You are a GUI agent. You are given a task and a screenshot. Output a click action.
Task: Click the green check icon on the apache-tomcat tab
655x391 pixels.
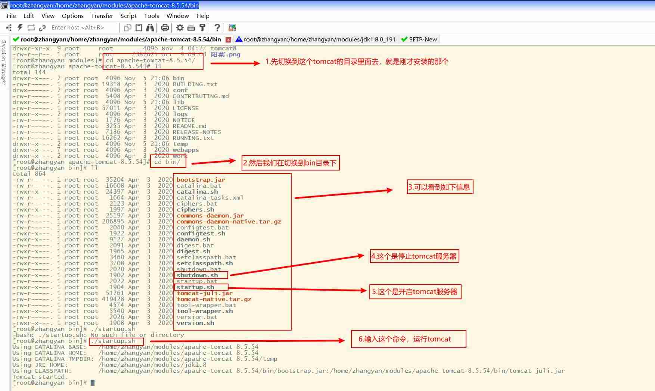point(16,39)
